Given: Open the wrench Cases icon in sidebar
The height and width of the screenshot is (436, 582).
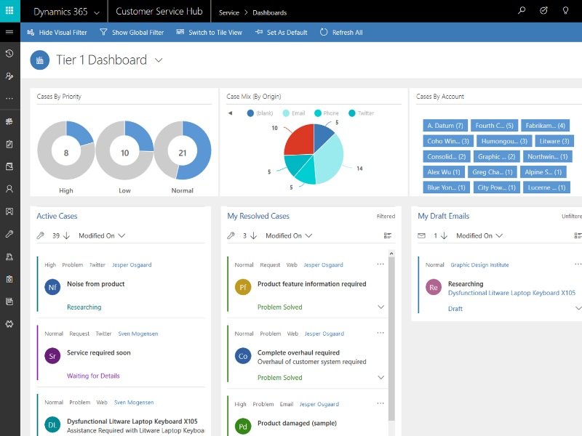Looking at the screenshot, I should point(9,234).
